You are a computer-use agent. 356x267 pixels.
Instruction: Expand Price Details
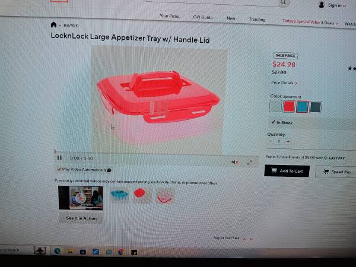click(284, 82)
